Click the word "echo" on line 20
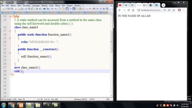 [24, 42]
